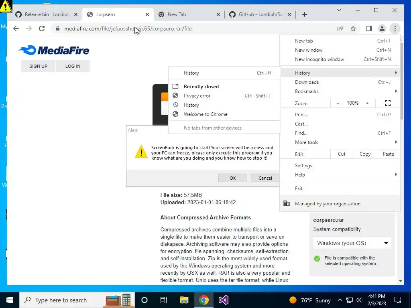
Task: Open the tab search chevron
Action: 339,10
